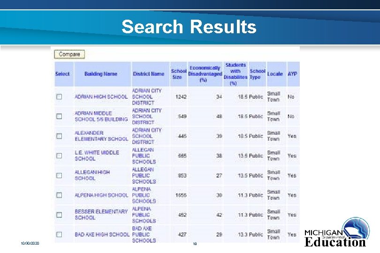The height and width of the screenshot is (253, 380).
Task: Click AYP value Yes for Alpena High School
Action: point(292,195)
